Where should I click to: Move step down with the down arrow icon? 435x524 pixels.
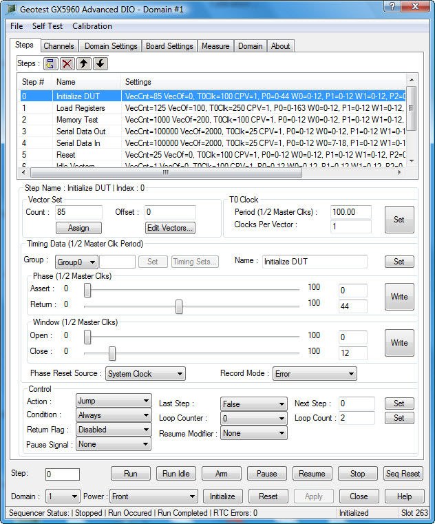pyautogui.click(x=100, y=63)
